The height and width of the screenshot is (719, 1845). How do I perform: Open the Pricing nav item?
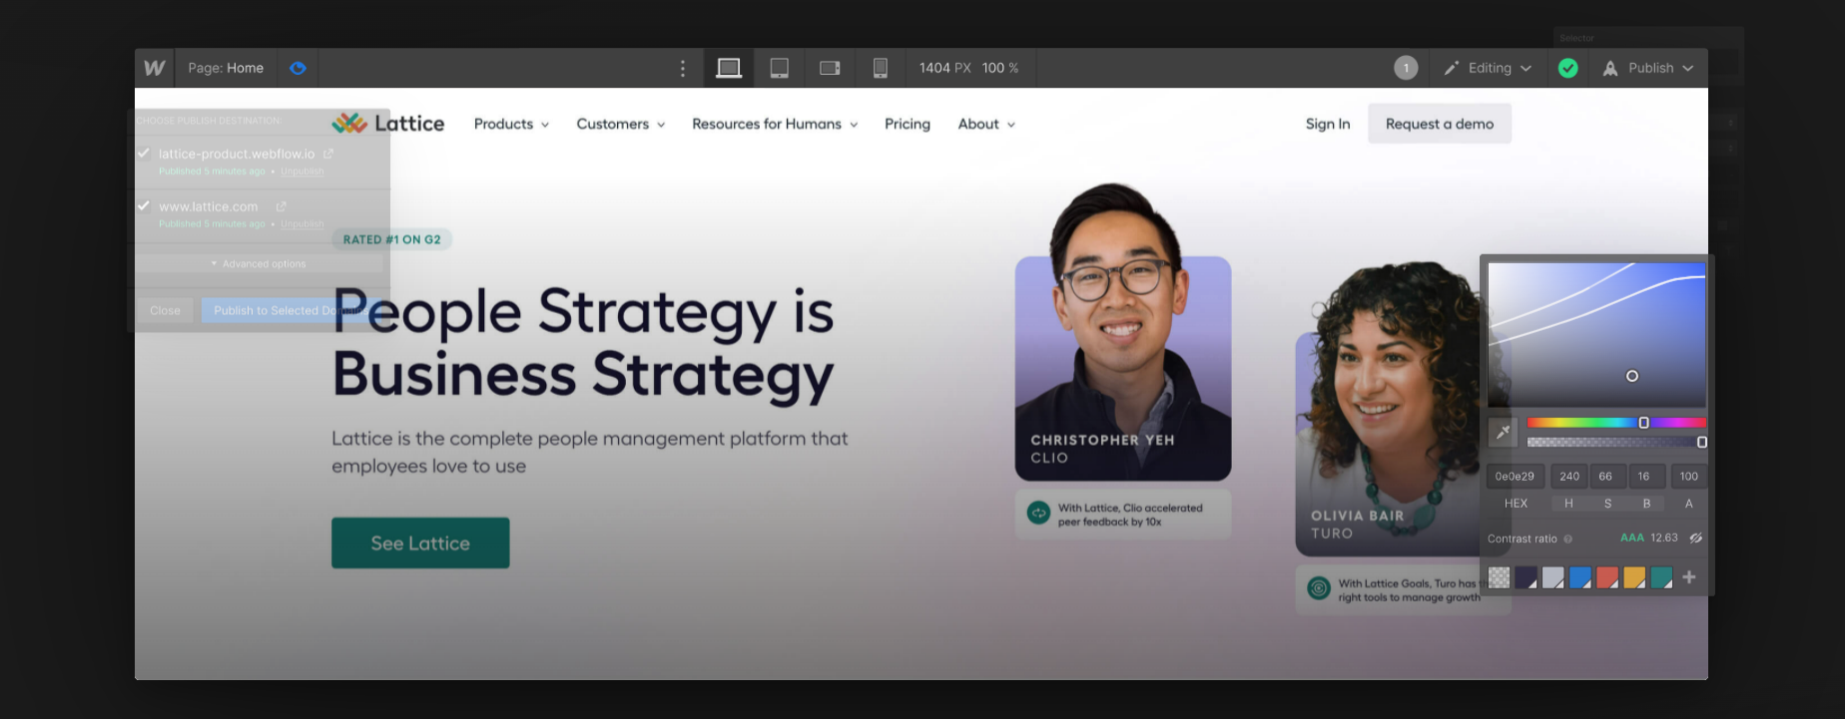coord(907,124)
